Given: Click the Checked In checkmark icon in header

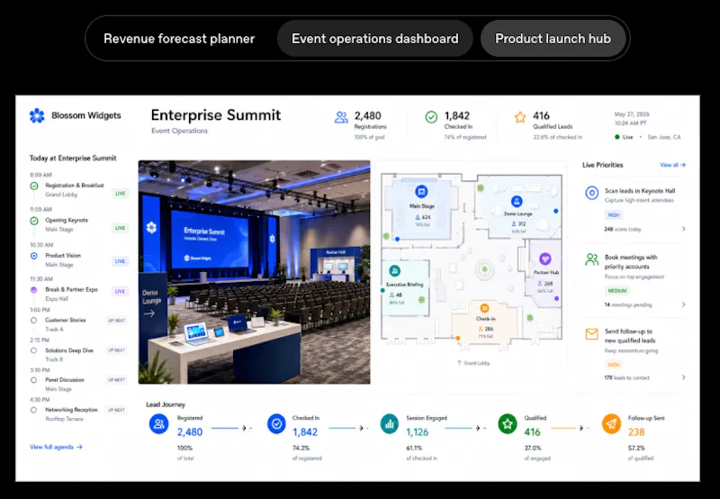Looking at the screenshot, I should [x=431, y=118].
